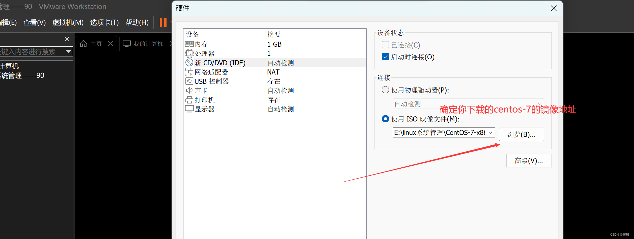The image size is (634, 239).
Task: Click the sound card (声卡) speaker icon
Action: pyautogui.click(x=189, y=90)
